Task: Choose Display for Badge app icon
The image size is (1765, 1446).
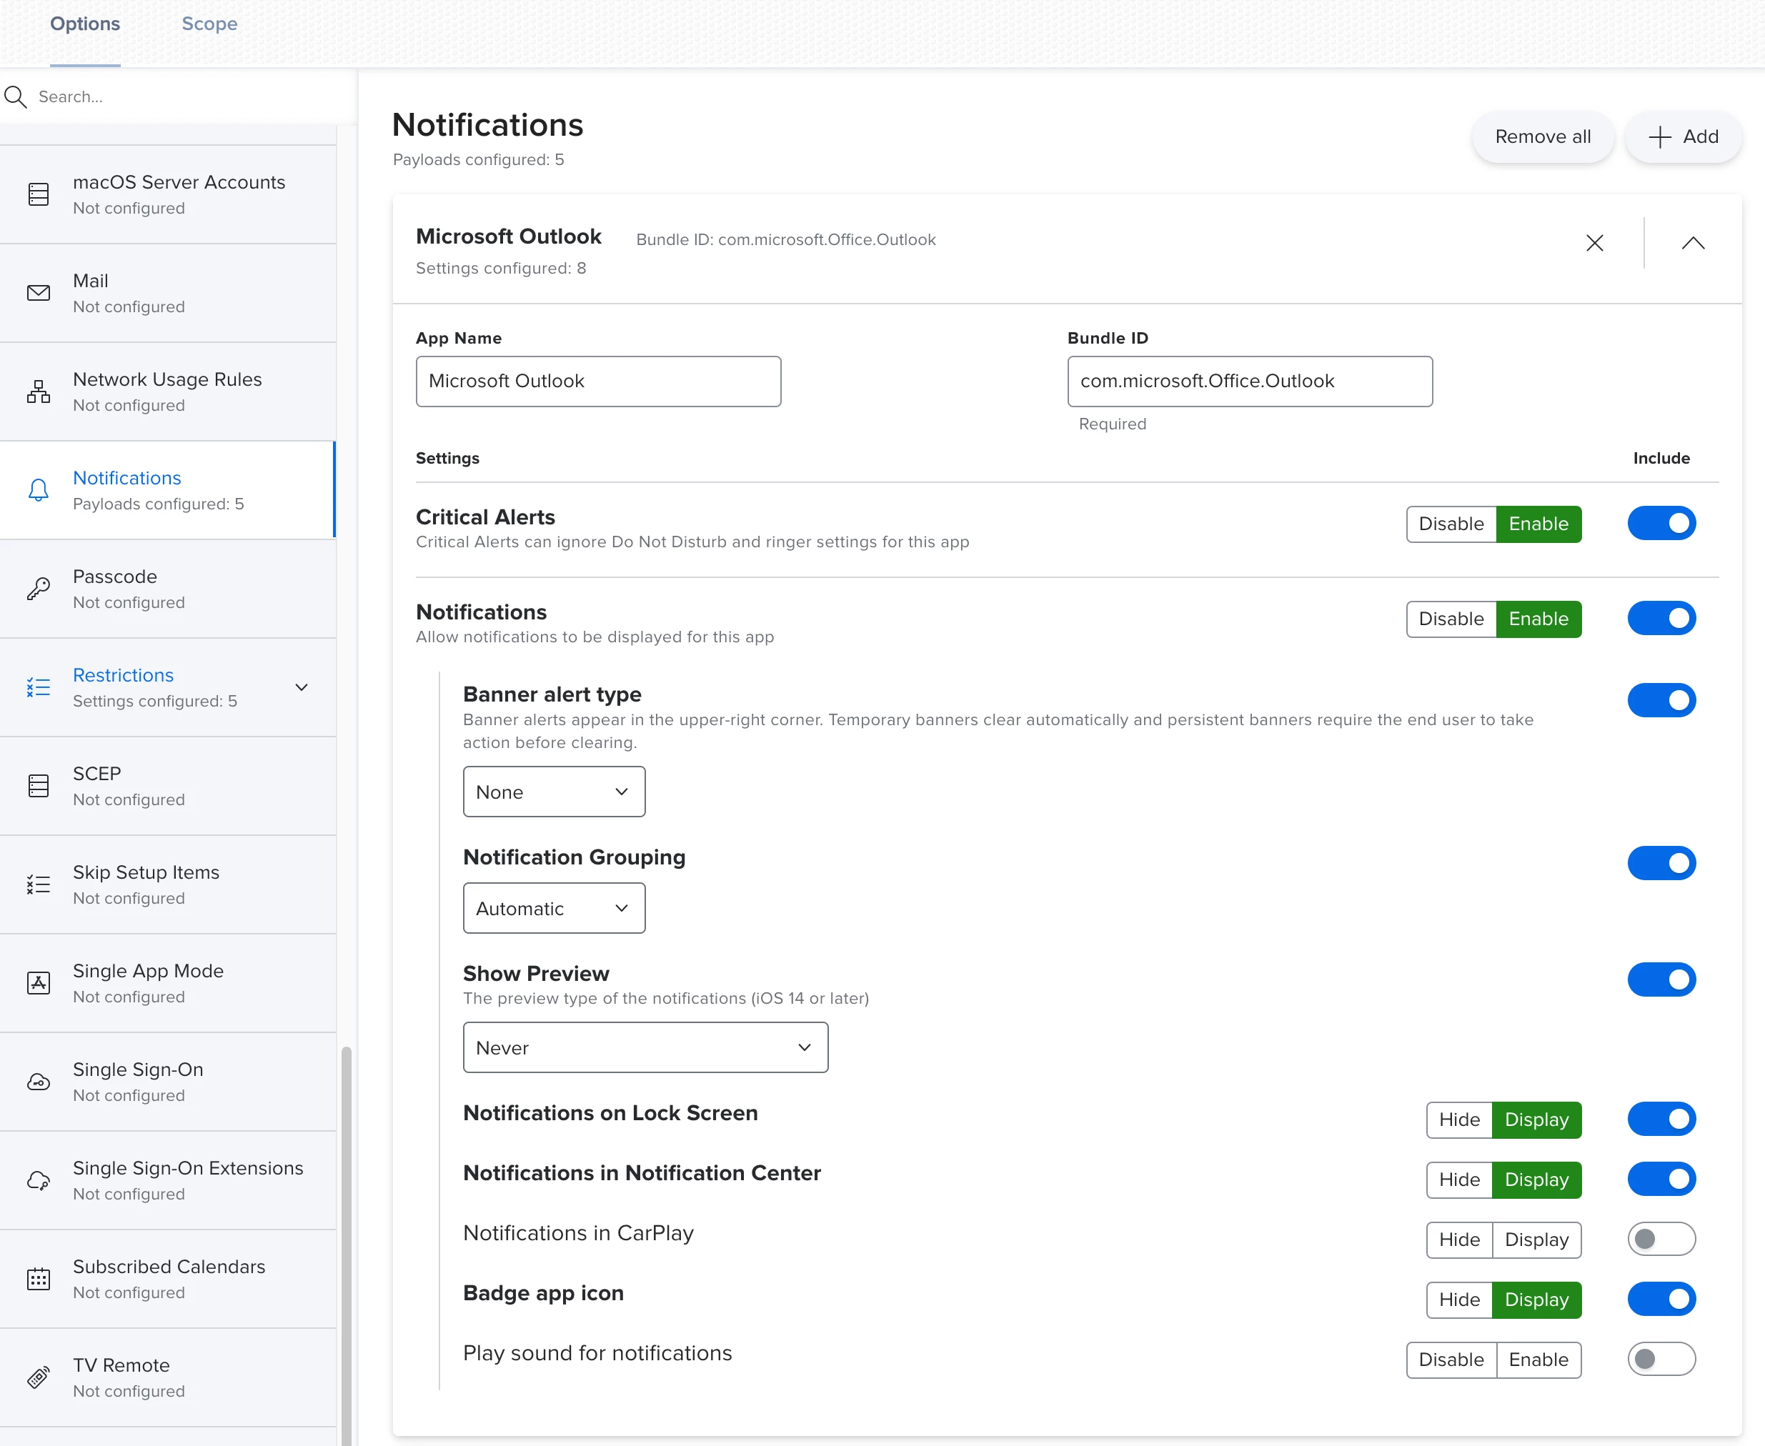Action: pyautogui.click(x=1537, y=1300)
